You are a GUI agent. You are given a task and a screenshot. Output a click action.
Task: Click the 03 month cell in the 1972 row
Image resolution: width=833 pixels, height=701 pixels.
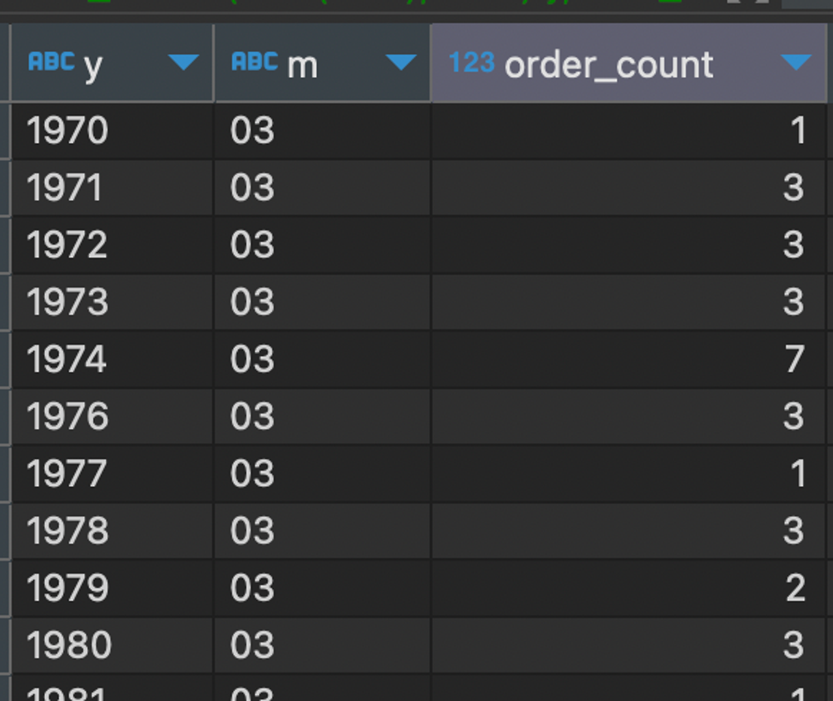pos(323,245)
